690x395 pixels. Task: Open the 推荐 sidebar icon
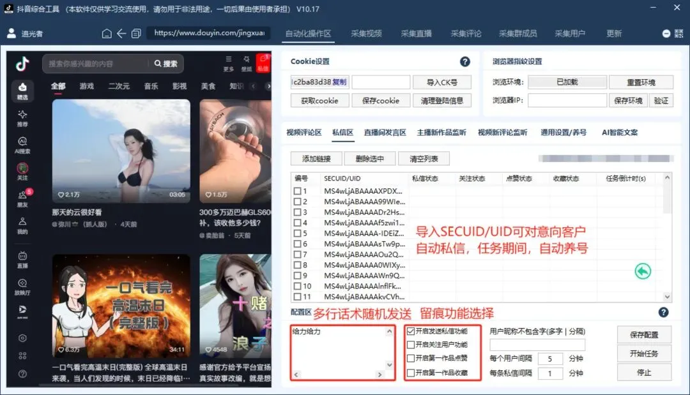pyautogui.click(x=22, y=118)
